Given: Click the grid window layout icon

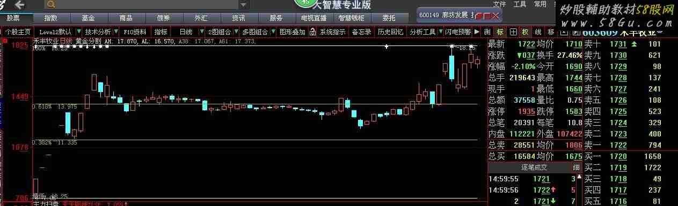Looking at the screenshot, I should point(513,32).
